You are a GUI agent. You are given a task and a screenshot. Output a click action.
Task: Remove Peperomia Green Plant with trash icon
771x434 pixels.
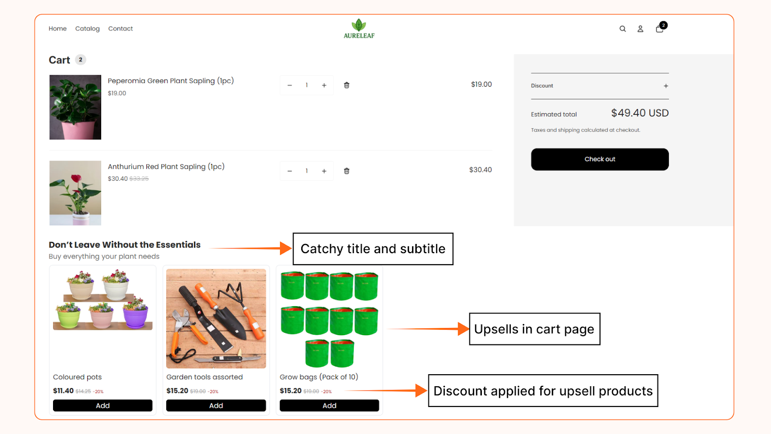coord(346,85)
